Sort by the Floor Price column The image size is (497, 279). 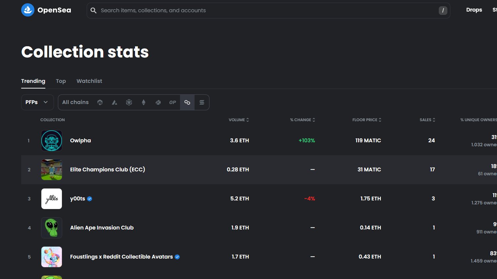[367, 120]
